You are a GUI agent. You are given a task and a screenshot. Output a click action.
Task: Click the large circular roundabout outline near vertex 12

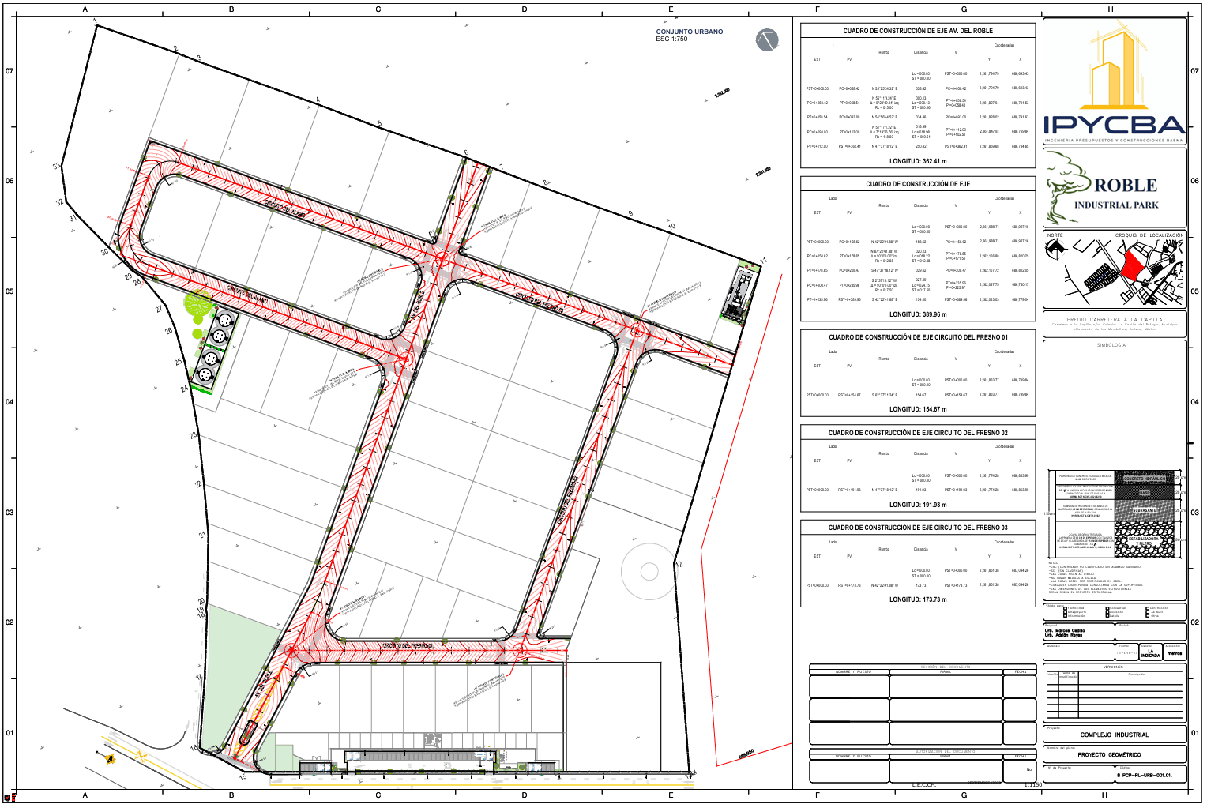click(x=649, y=571)
